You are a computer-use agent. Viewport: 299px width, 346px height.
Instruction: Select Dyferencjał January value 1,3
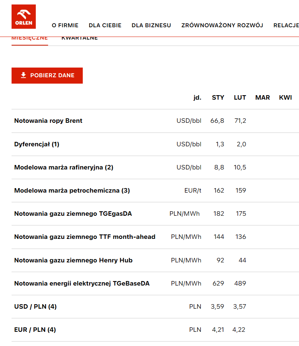click(220, 144)
